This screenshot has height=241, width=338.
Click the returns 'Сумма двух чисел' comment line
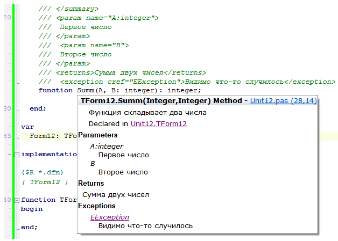pos(122,72)
